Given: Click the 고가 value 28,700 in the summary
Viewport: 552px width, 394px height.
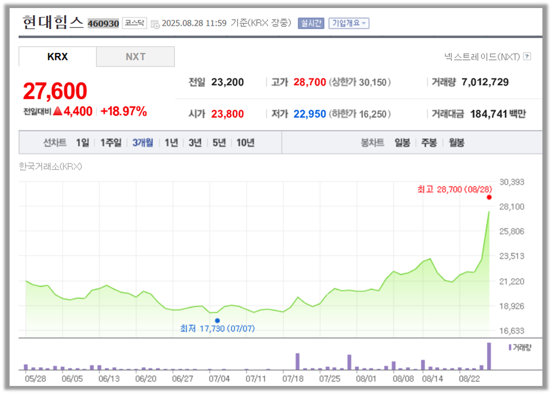Looking at the screenshot, I should 310,82.
